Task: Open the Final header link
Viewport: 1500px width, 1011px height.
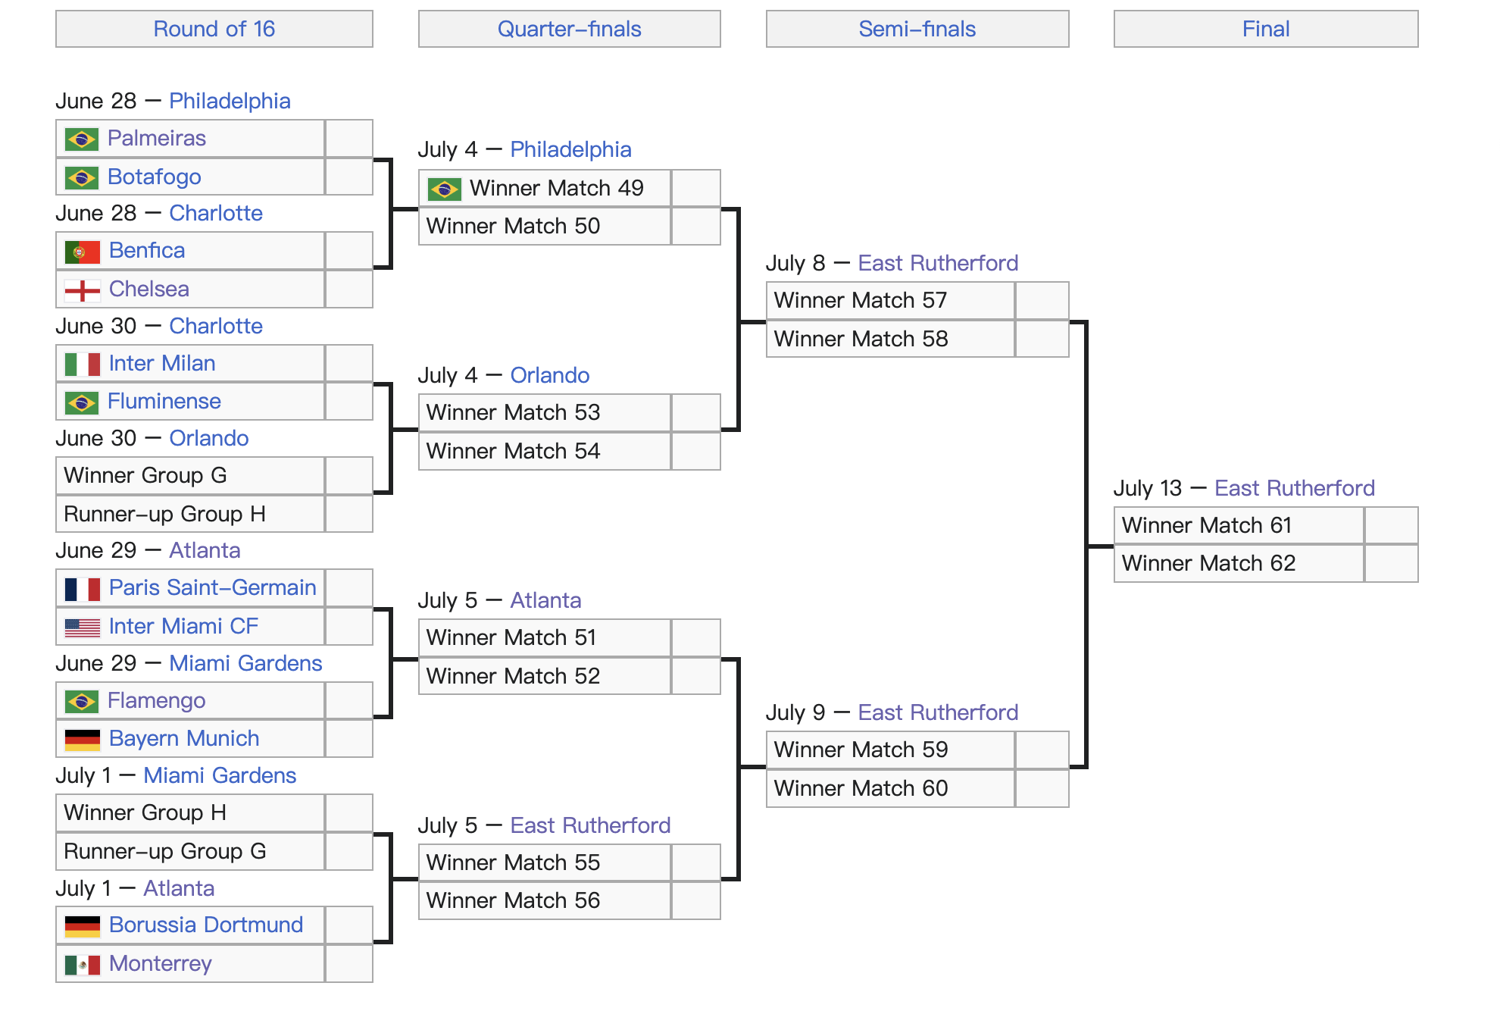Action: pyautogui.click(x=1266, y=29)
